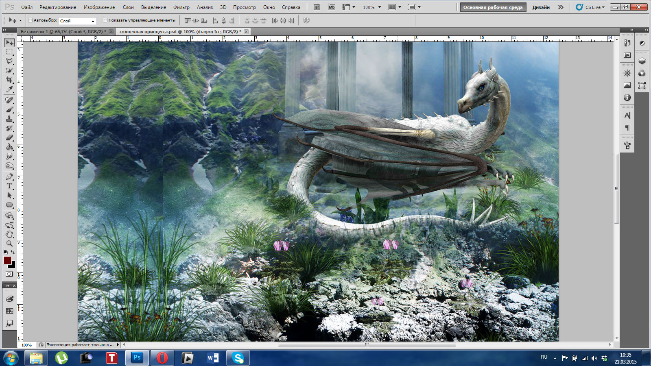Click the foreground color swatch
The height and width of the screenshot is (366, 651).
7,260
